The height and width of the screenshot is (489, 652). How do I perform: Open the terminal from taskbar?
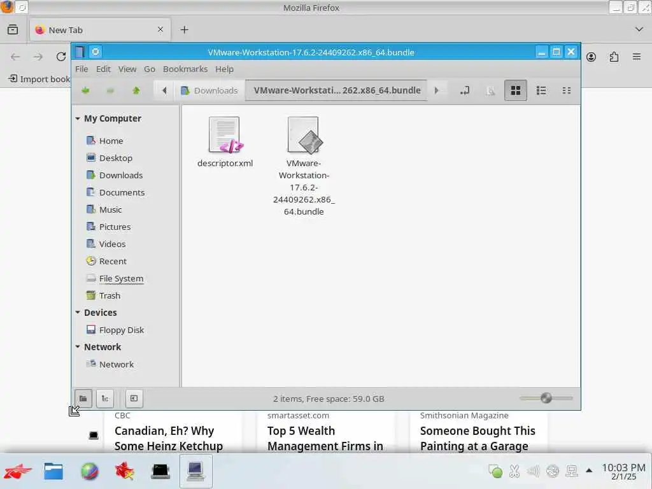tap(160, 472)
